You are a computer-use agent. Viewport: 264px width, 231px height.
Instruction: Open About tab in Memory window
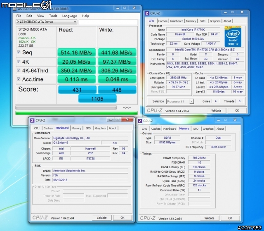tap(220, 129)
